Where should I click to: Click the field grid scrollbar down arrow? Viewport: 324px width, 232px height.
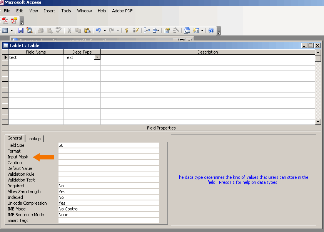(x=318, y=122)
